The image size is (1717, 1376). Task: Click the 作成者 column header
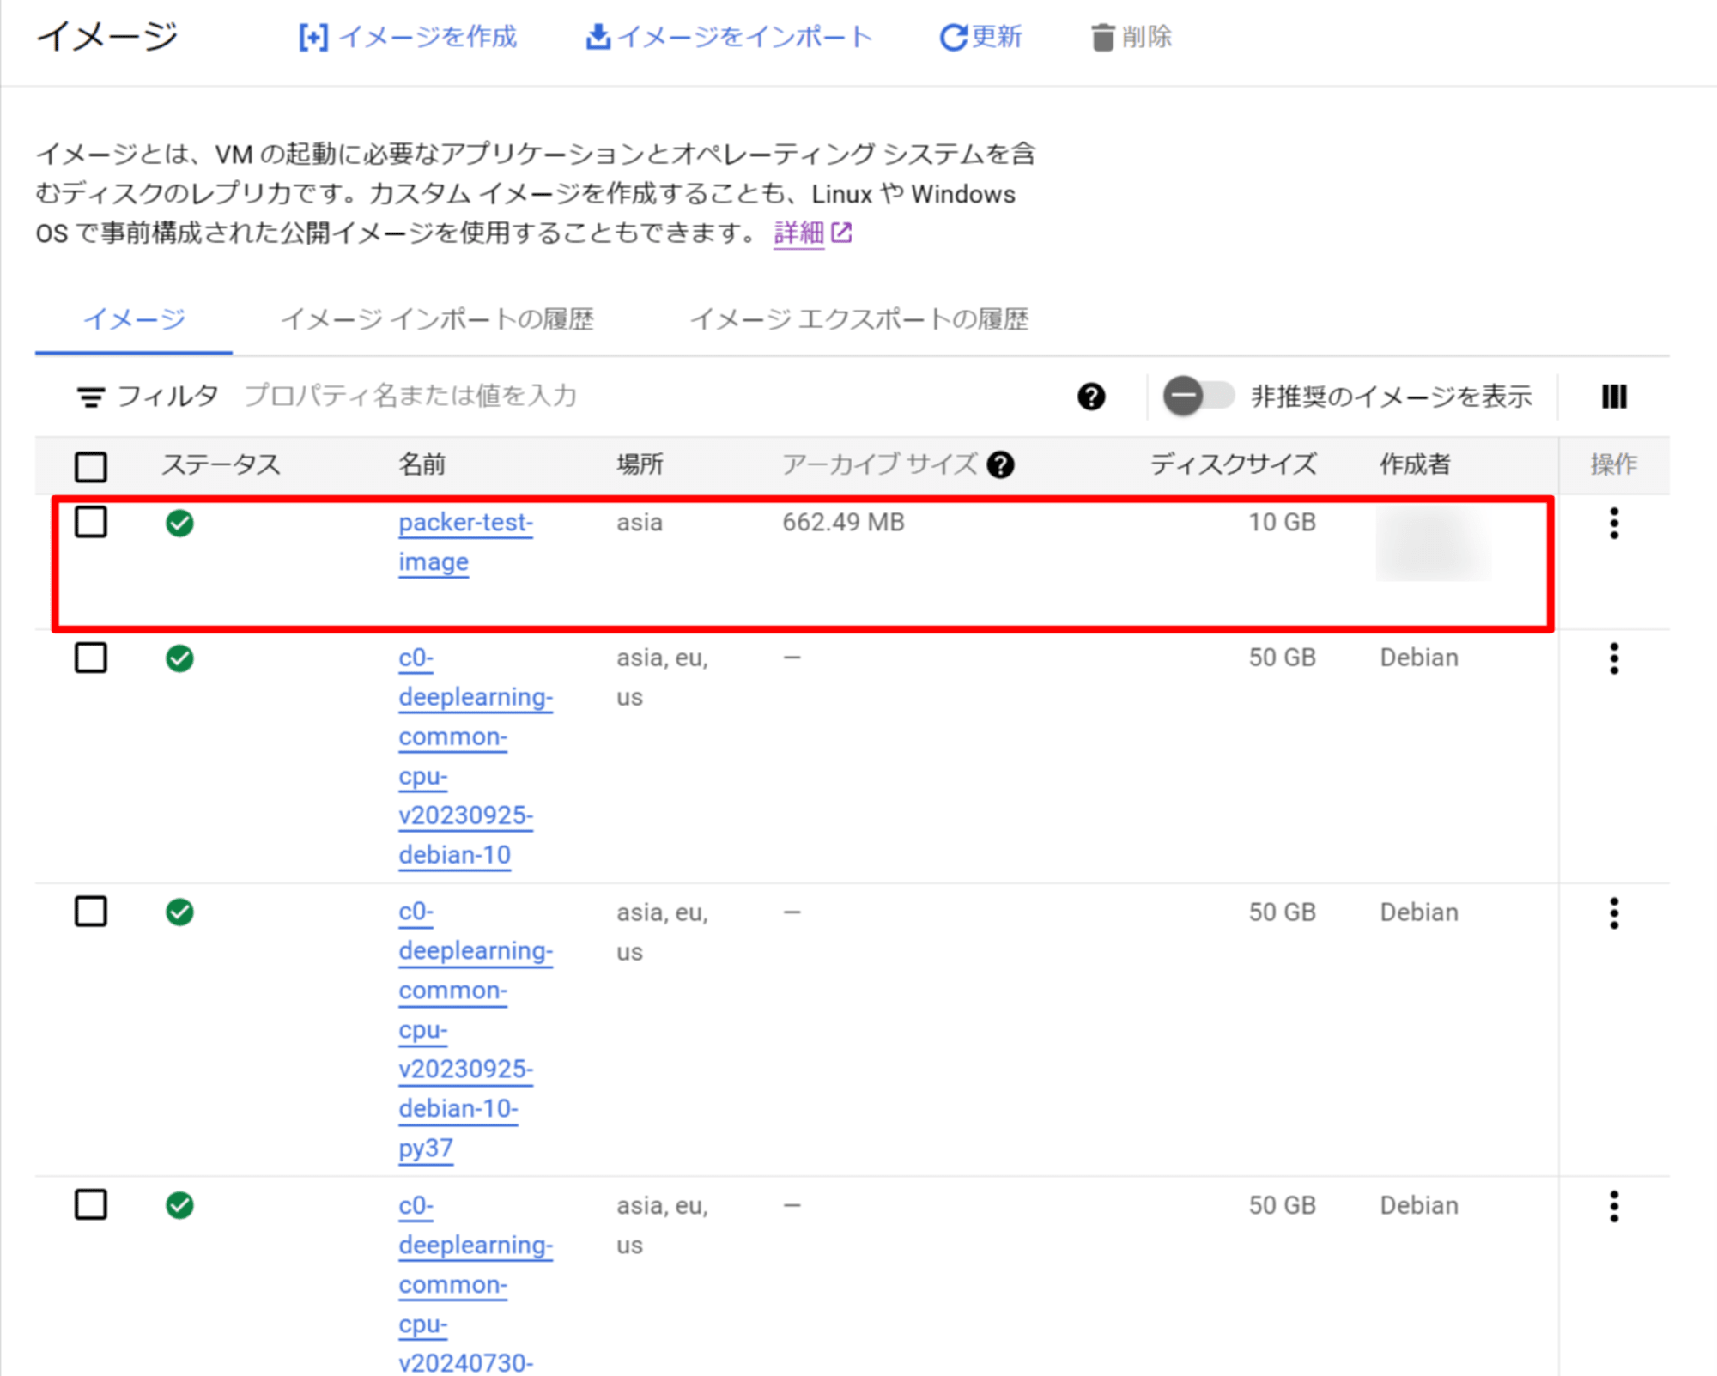tap(1415, 464)
